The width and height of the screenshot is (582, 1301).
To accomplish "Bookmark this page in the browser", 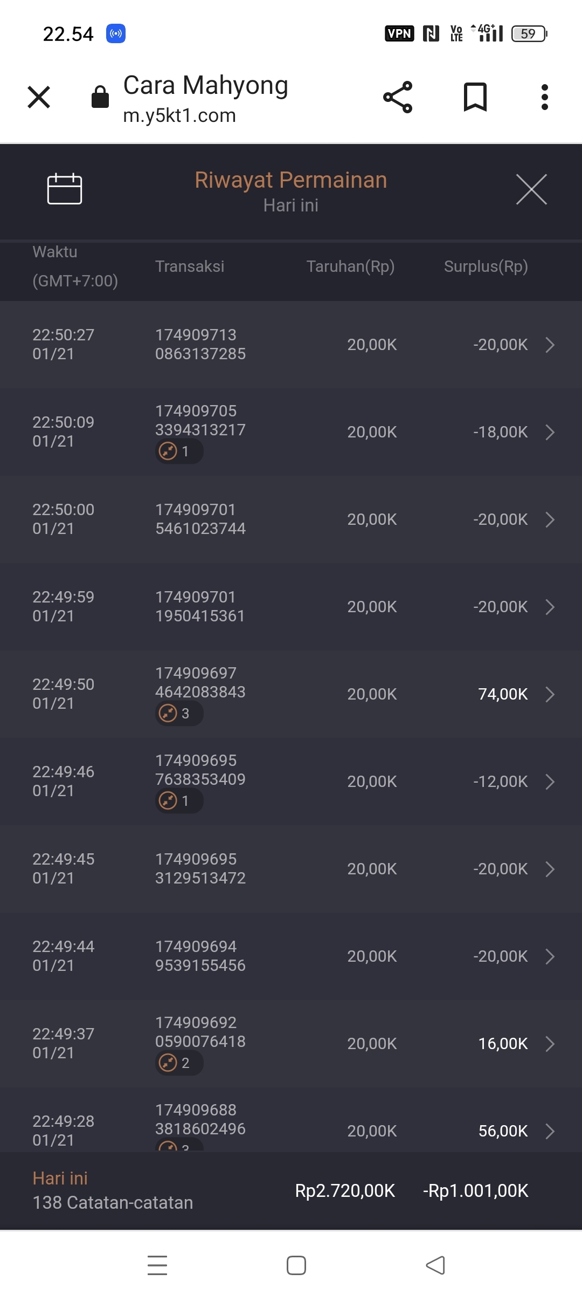I will [475, 97].
